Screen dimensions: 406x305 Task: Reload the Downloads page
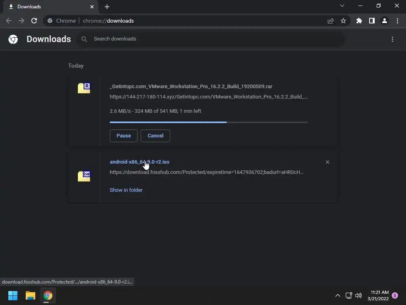pyautogui.click(x=34, y=21)
